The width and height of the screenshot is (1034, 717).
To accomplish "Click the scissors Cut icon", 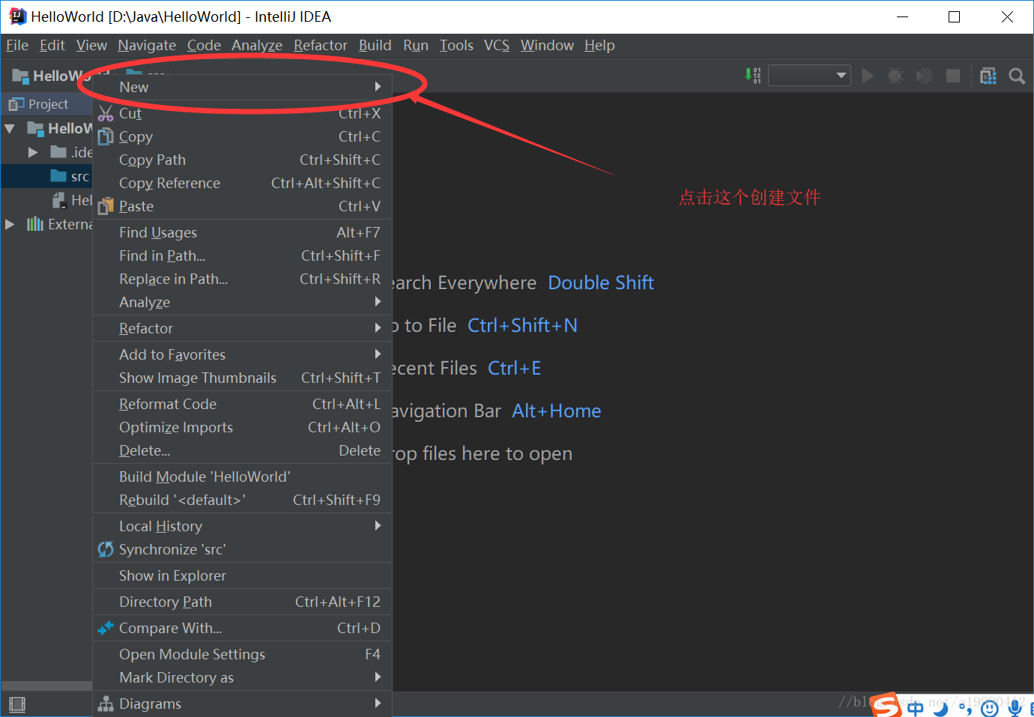I will click(106, 114).
